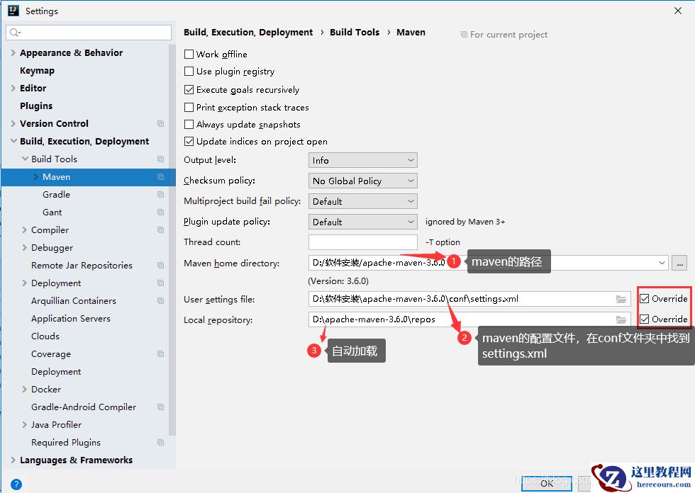The width and height of the screenshot is (695, 493).
Task: Enable Use plugin registry checkbox
Action: [x=189, y=72]
